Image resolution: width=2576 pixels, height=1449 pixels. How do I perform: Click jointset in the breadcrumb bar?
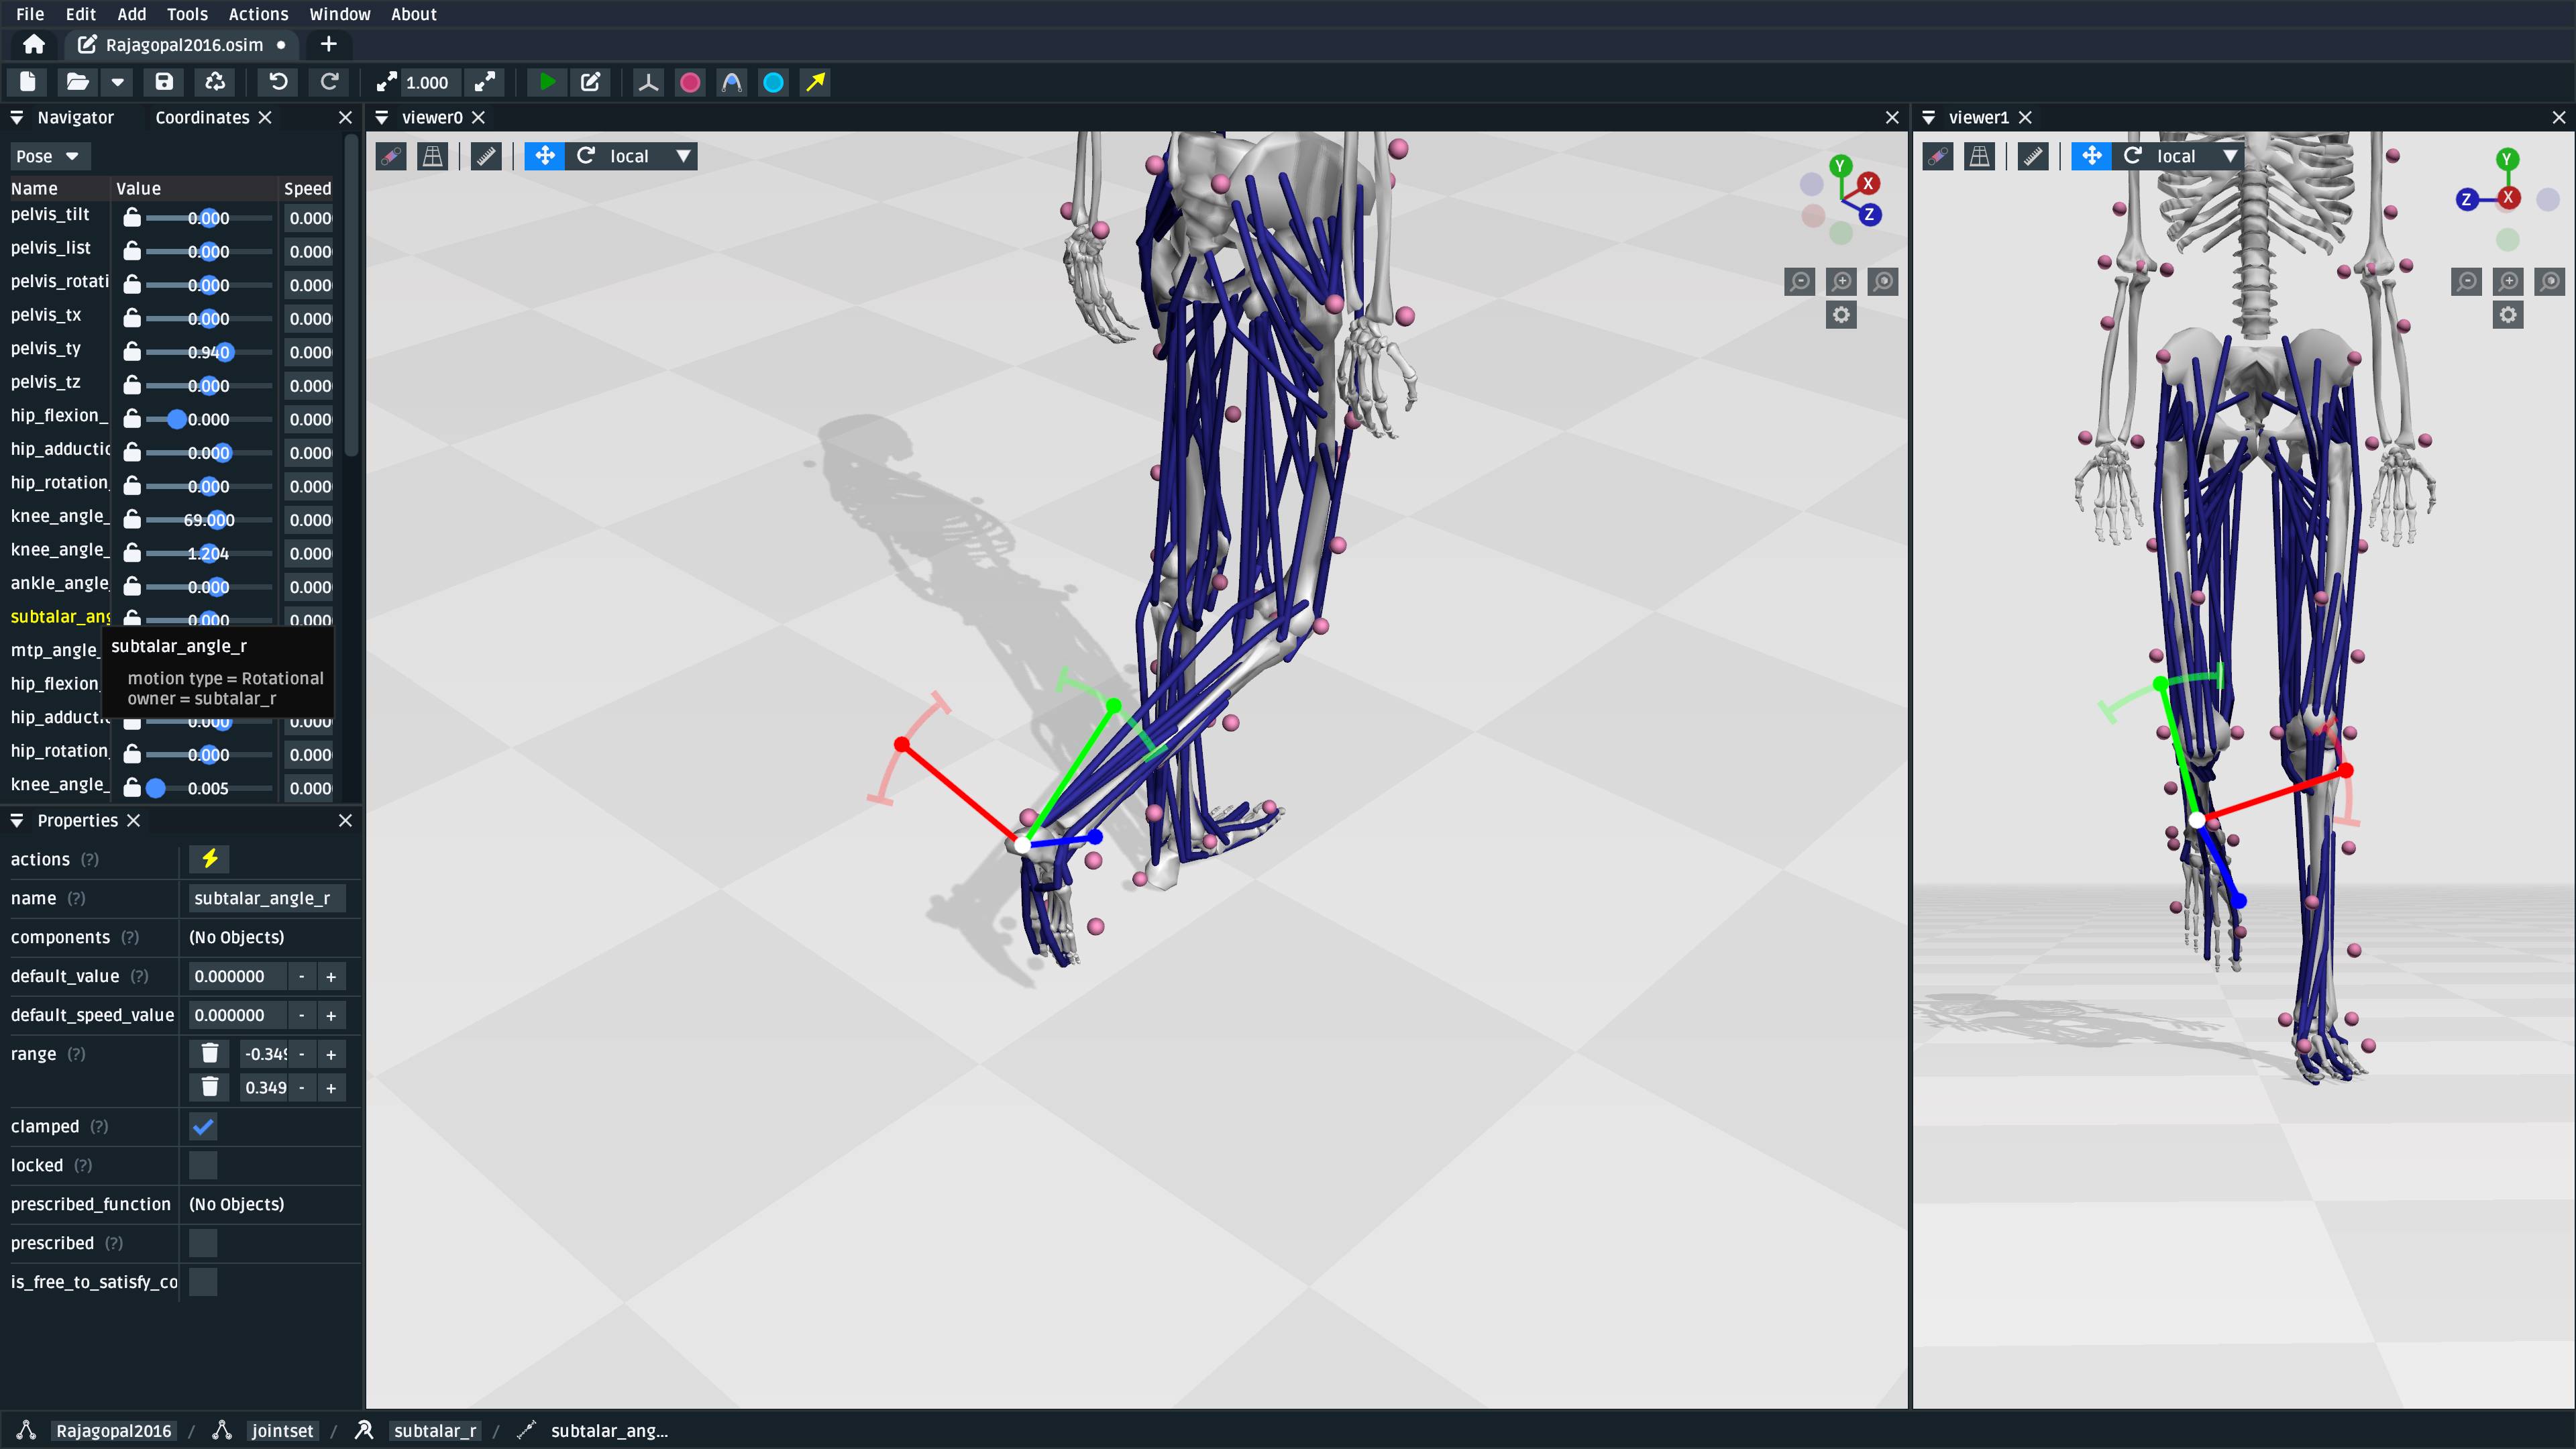(282, 1431)
